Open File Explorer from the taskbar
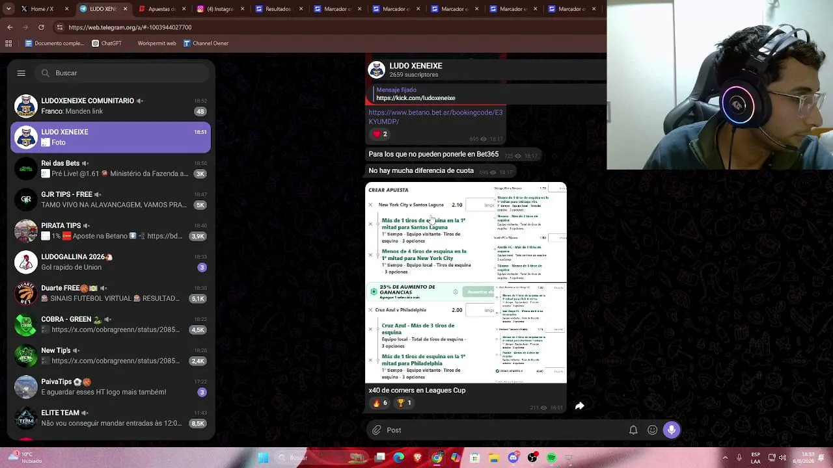This screenshot has width=833, height=468. point(494,458)
